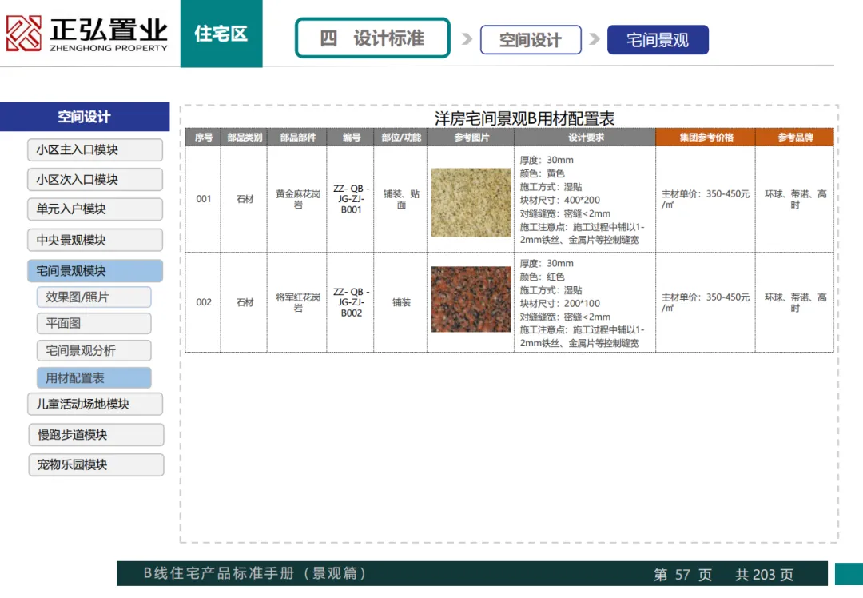Click 颜色: 红色 requirement text
This screenshot has height=598, width=863.
tap(542, 277)
